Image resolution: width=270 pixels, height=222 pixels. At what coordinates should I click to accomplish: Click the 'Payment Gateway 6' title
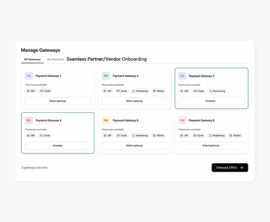coord(201,121)
